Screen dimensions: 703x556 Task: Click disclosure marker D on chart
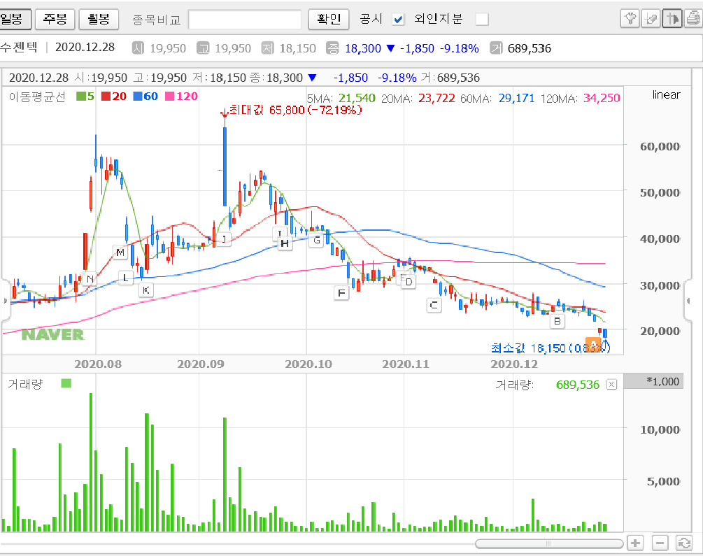[x=409, y=282]
